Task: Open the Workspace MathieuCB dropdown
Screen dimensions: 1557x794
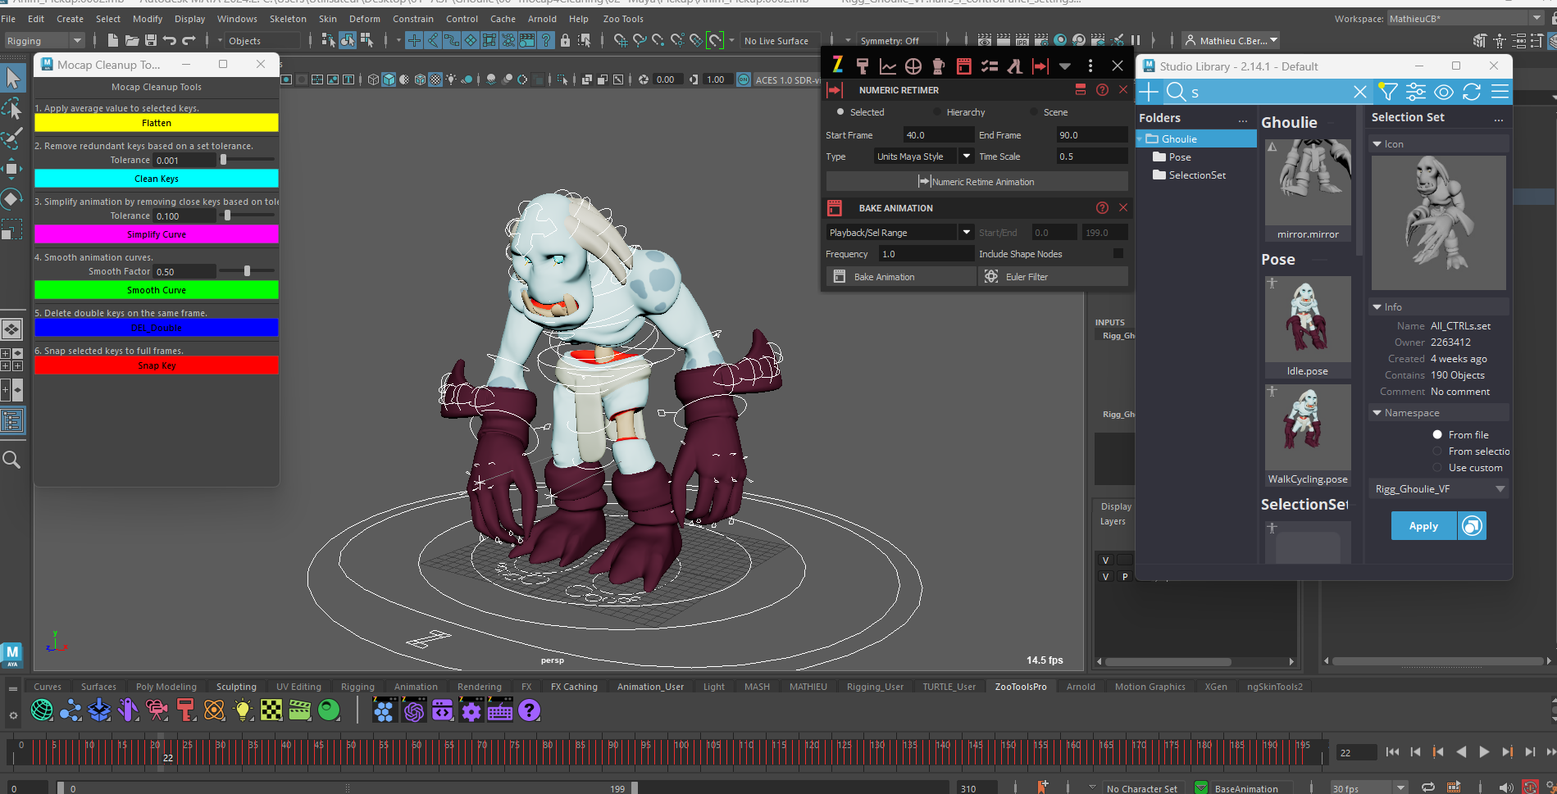Action: [x=1465, y=18]
